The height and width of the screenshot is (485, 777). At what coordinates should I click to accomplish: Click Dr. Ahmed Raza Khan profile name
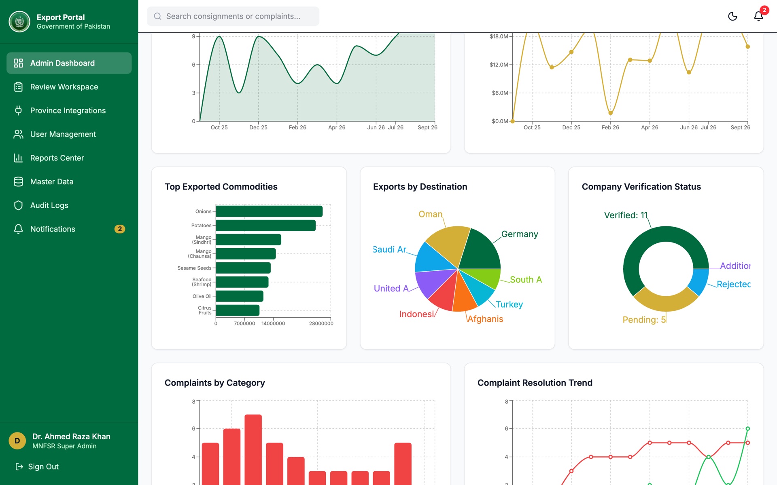(71, 436)
